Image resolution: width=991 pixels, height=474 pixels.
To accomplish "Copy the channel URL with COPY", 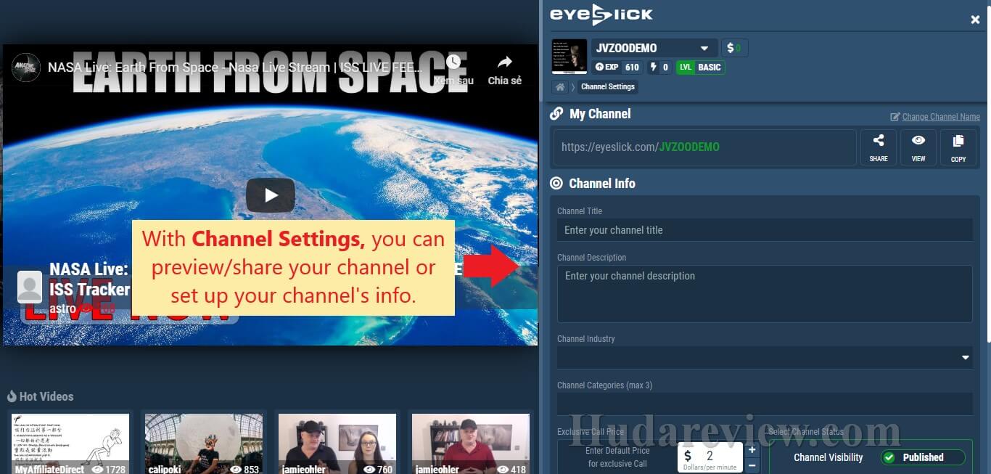I will pos(958,147).
